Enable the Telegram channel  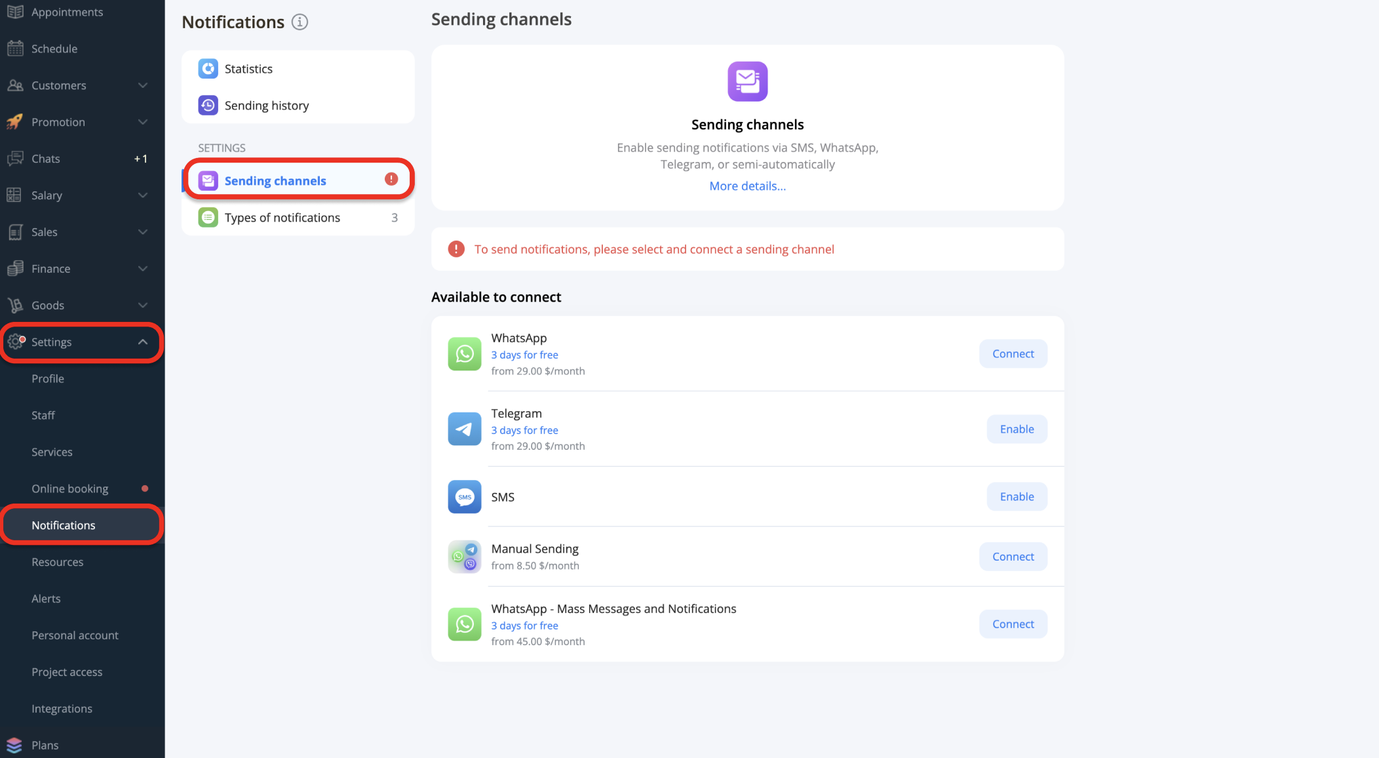click(1017, 429)
